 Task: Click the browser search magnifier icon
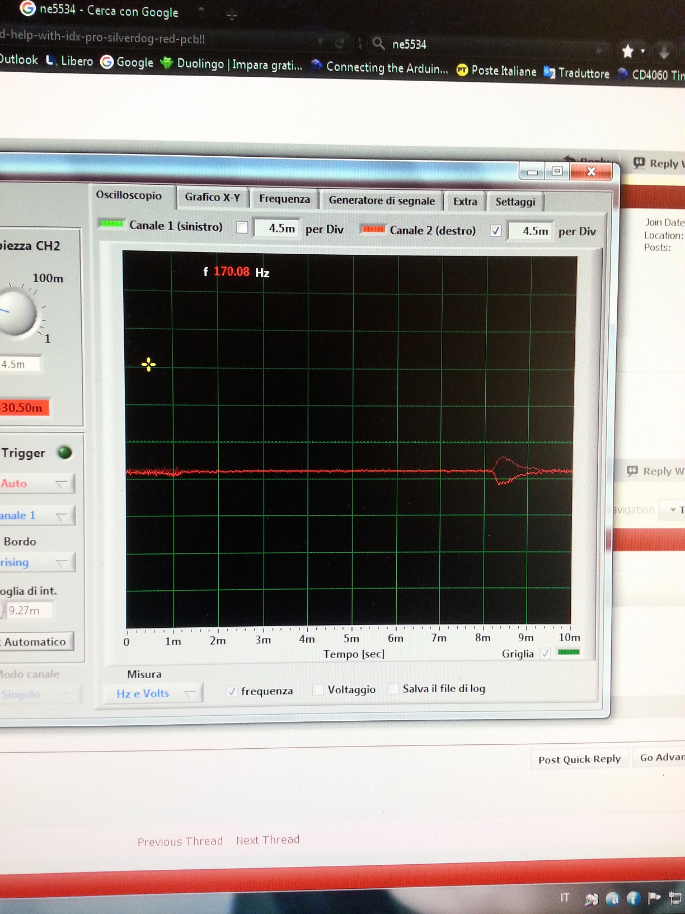click(x=378, y=43)
